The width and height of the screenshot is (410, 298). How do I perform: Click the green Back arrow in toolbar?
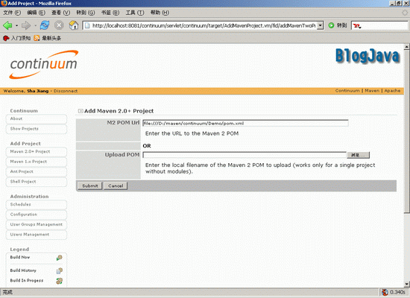click(7, 25)
